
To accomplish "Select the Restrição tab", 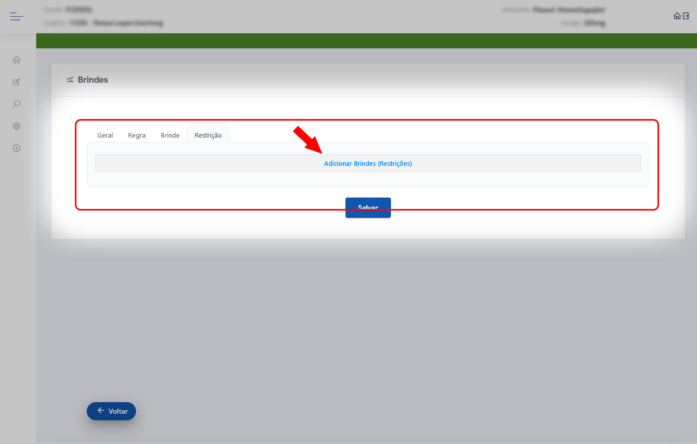I will (208, 135).
